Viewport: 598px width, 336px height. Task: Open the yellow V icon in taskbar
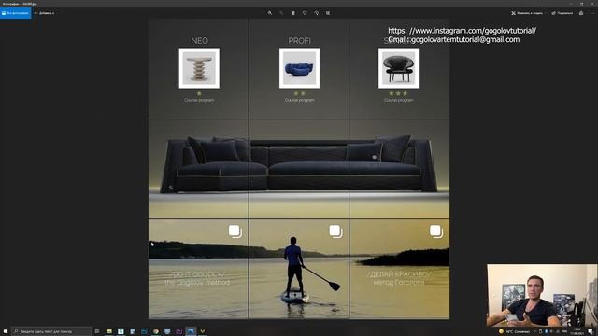[x=203, y=331]
